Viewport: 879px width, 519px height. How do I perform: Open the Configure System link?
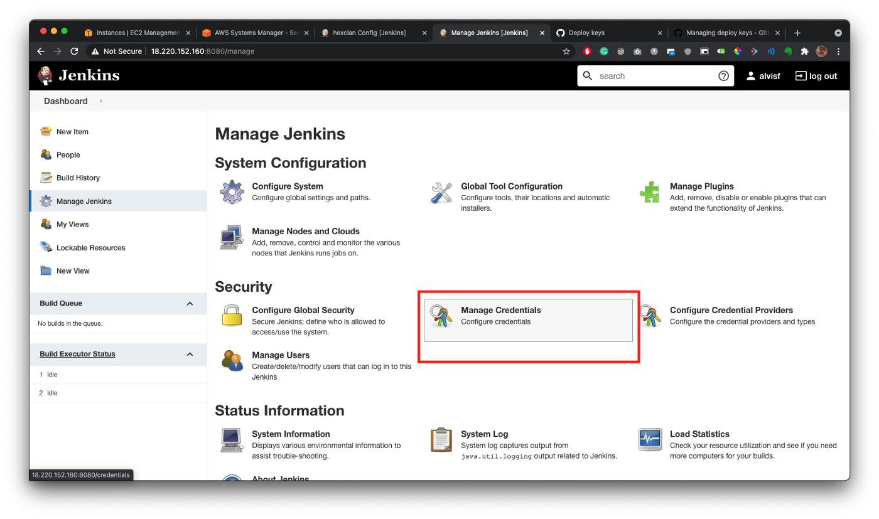(288, 186)
